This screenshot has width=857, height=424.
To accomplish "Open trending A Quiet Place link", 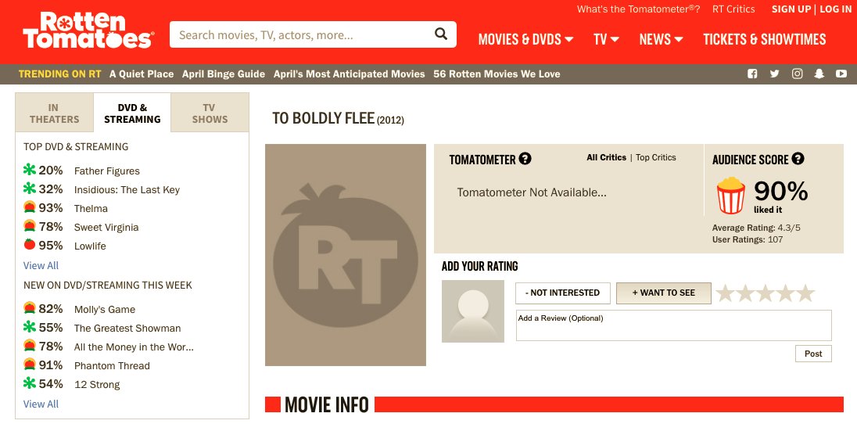I will tap(142, 74).
